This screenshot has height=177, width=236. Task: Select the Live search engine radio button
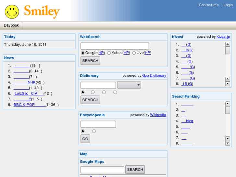coord(134,53)
